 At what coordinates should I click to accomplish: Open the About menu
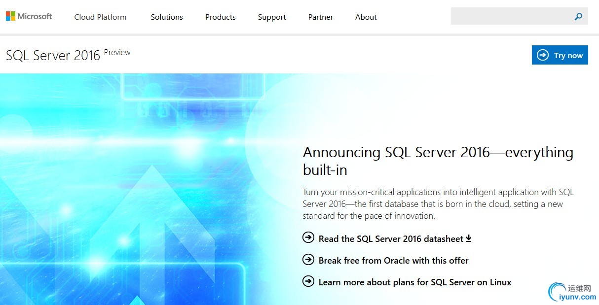pyautogui.click(x=366, y=17)
